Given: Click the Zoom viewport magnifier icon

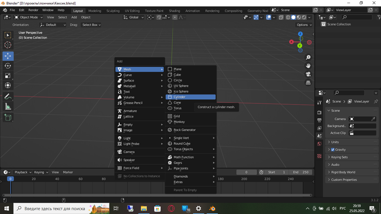Looking at the screenshot, I should pyautogui.click(x=308, y=57).
